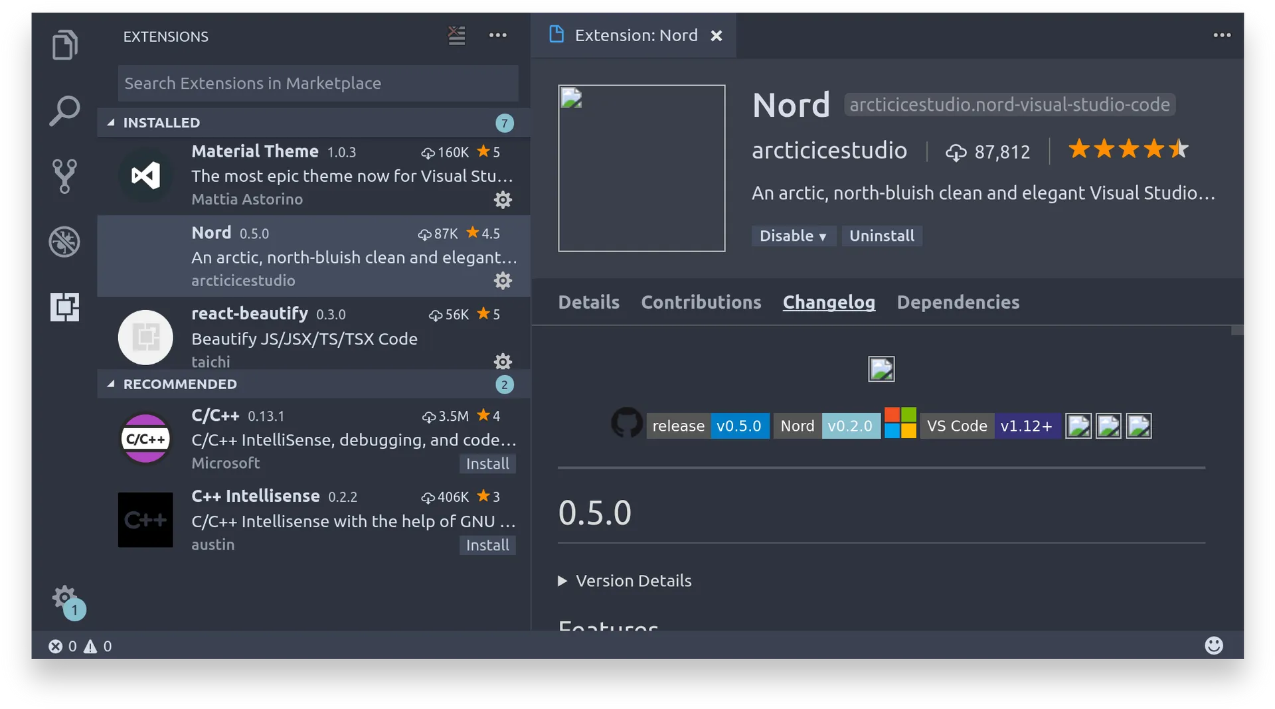Open the Search view in activity bar
The image size is (1275, 709).
click(x=64, y=110)
